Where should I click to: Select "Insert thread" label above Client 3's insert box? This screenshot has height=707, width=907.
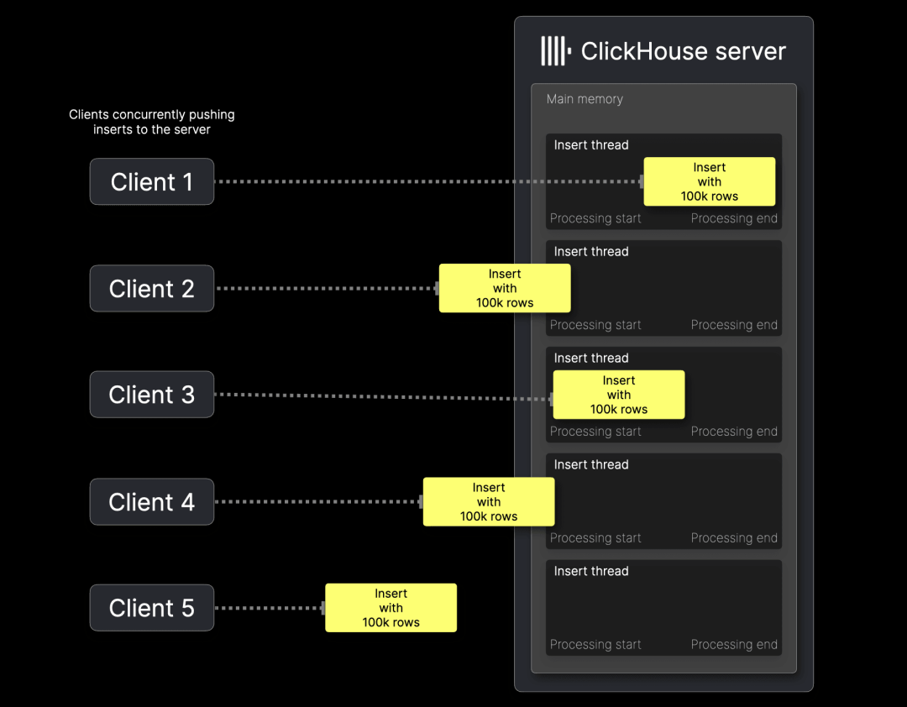pyautogui.click(x=591, y=359)
